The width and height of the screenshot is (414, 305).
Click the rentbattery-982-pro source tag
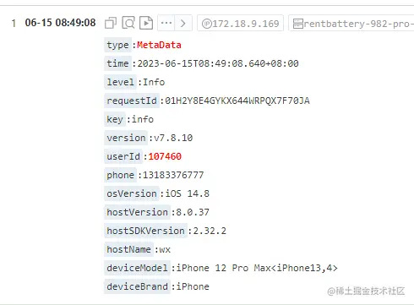point(352,23)
